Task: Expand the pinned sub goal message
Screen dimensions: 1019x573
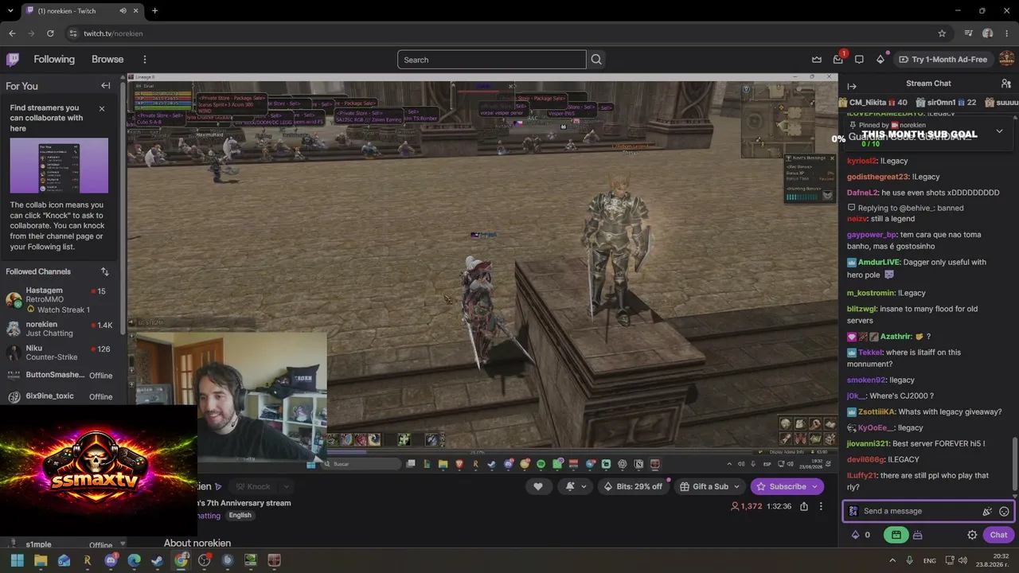Action: click(x=999, y=131)
